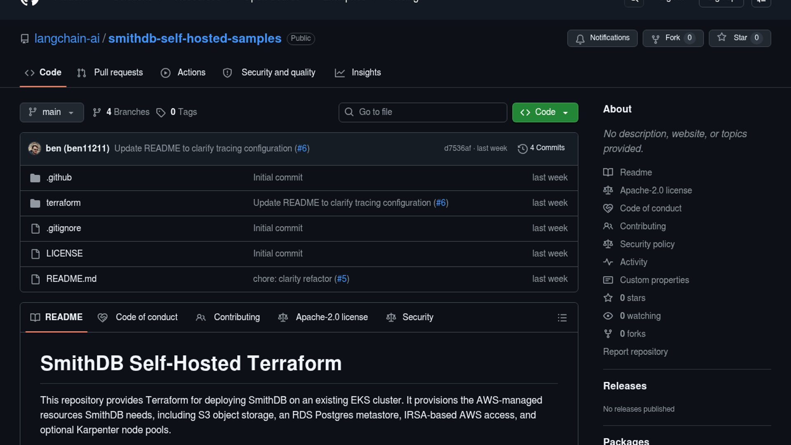This screenshot has width=791, height=445.
Task: Open the README.md file
Action: tap(71, 279)
